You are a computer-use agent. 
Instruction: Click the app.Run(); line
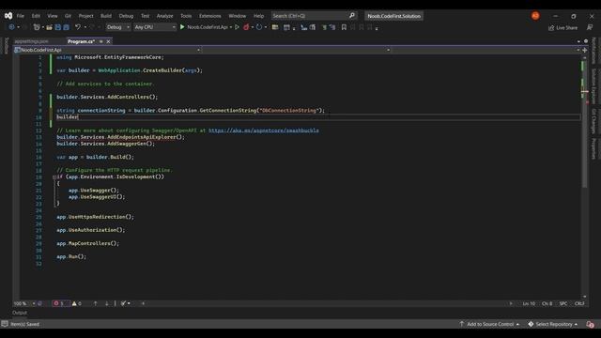(71, 256)
